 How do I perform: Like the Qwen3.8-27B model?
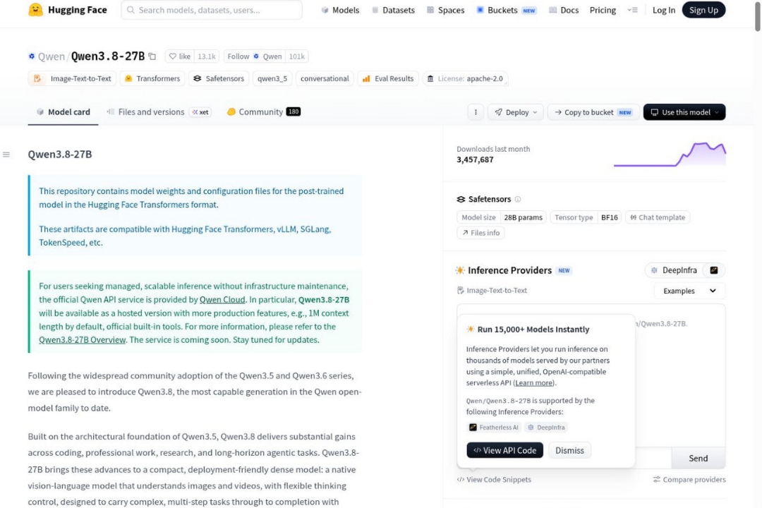point(179,56)
